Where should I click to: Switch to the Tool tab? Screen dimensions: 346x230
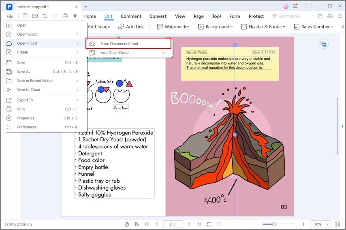click(x=216, y=16)
